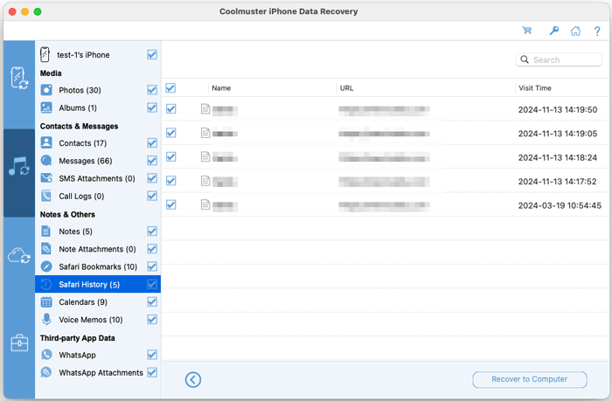Viewport: 612px width, 401px height.
Task: Click document icon in the 14:19:50 row
Action: [x=205, y=109]
